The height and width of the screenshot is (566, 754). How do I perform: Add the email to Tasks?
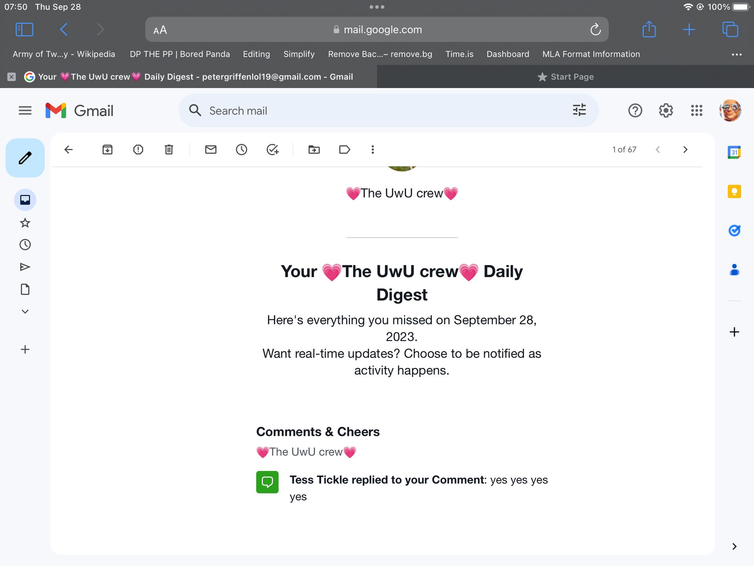point(272,149)
